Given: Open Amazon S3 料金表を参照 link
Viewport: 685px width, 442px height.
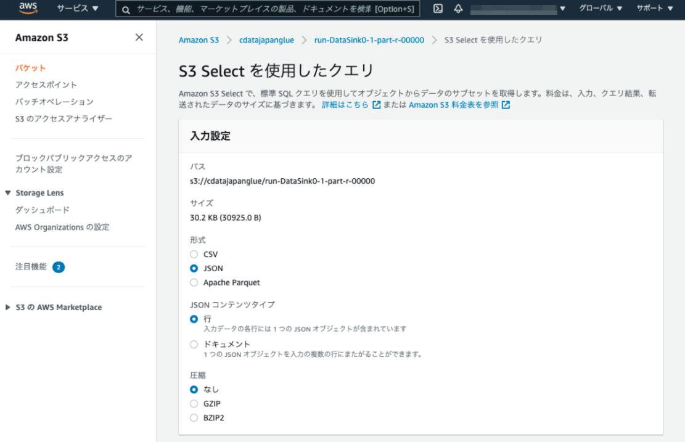Looking at the screenshot, I should [x=453, y=105].
